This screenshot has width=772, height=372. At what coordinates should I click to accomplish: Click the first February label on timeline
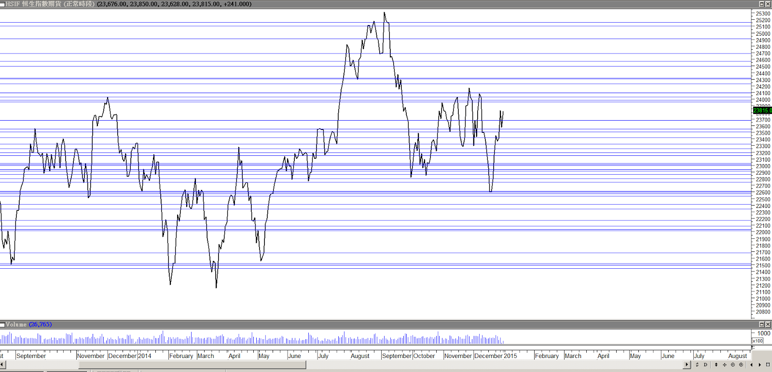click(181, 356)
